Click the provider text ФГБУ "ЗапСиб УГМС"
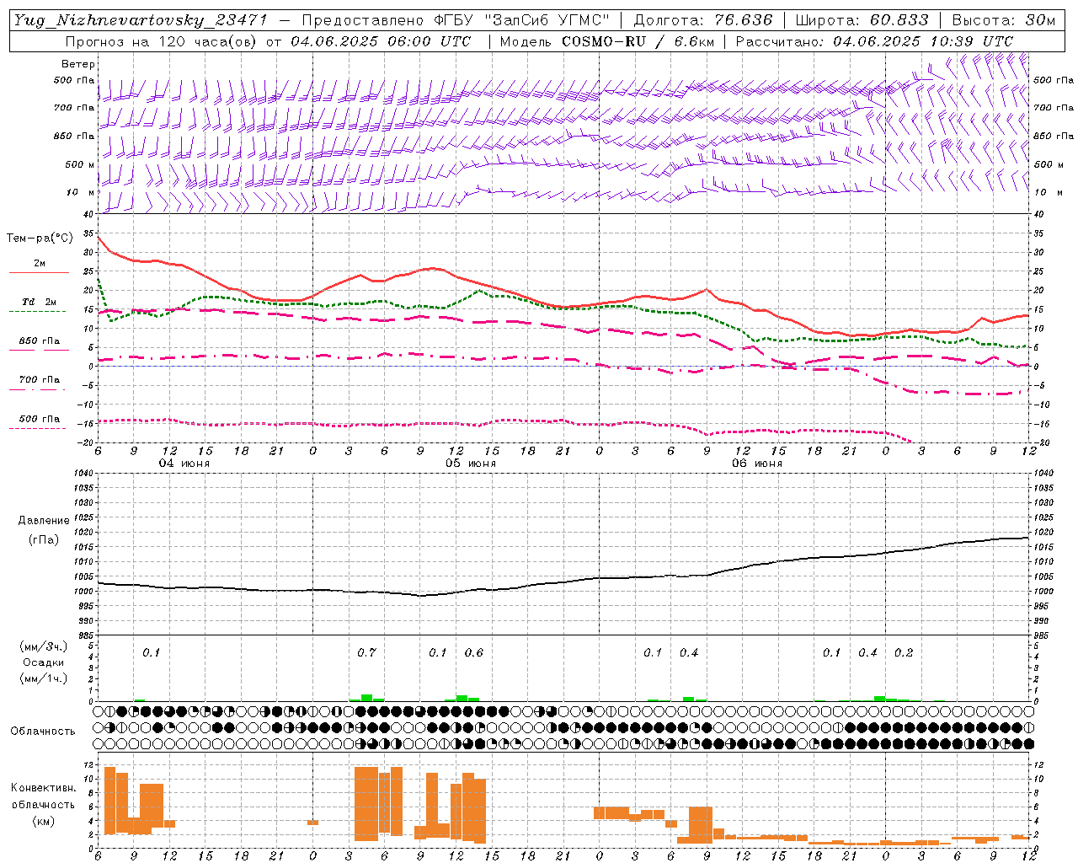Image resolution: width=1078 pixels, height=863 pixels. [521, 20]
